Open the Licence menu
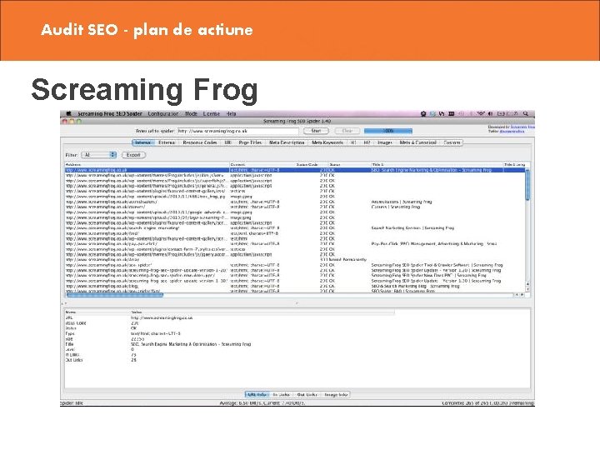Image resolution: width=600 pixels, height=450 pixels. [211, 113]
